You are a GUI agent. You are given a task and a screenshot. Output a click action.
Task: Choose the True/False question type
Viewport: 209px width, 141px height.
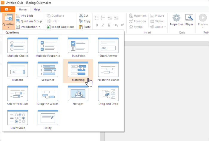(x=78, y=47)
